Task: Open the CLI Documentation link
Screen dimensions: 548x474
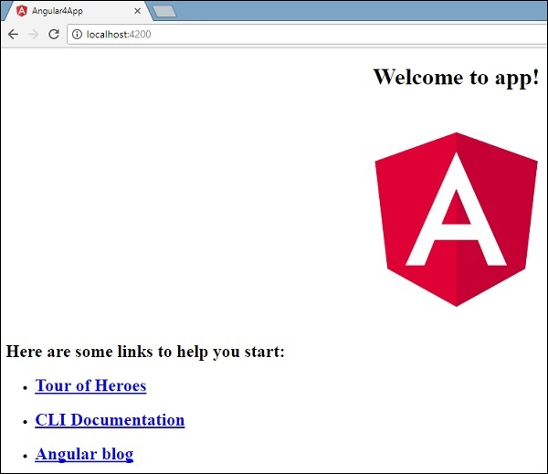Action: coord(110,420)
